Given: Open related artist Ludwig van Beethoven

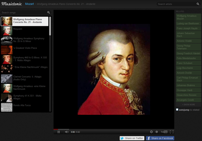Looking at the screenshot, I should click(x=188, y=23).
